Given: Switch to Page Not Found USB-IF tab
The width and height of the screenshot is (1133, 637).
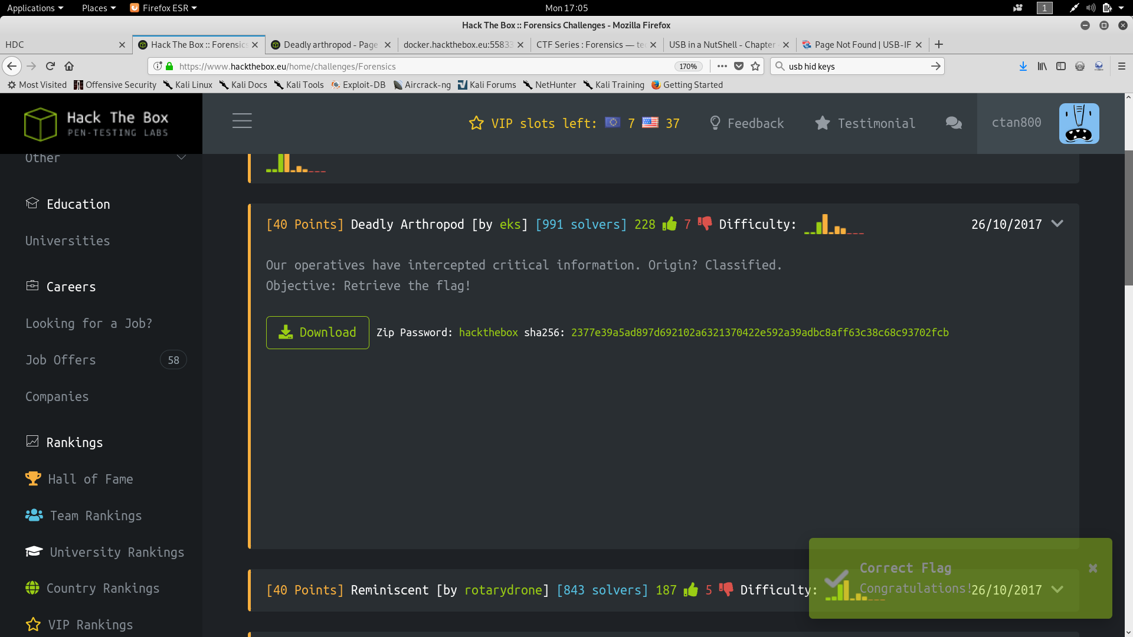Looking at the screenshot, I should click(862, 45).
